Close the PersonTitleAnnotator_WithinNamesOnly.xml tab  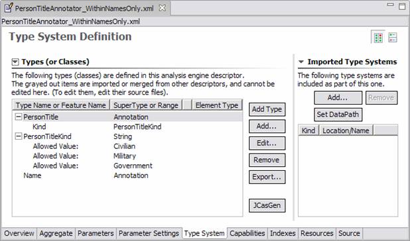(163, 8)
